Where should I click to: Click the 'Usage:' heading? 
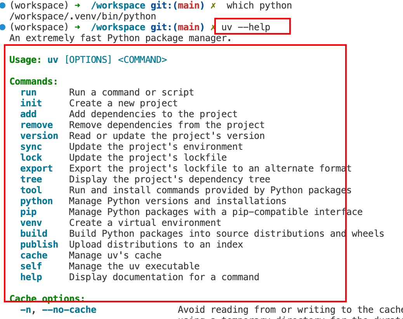coord(25,60)
